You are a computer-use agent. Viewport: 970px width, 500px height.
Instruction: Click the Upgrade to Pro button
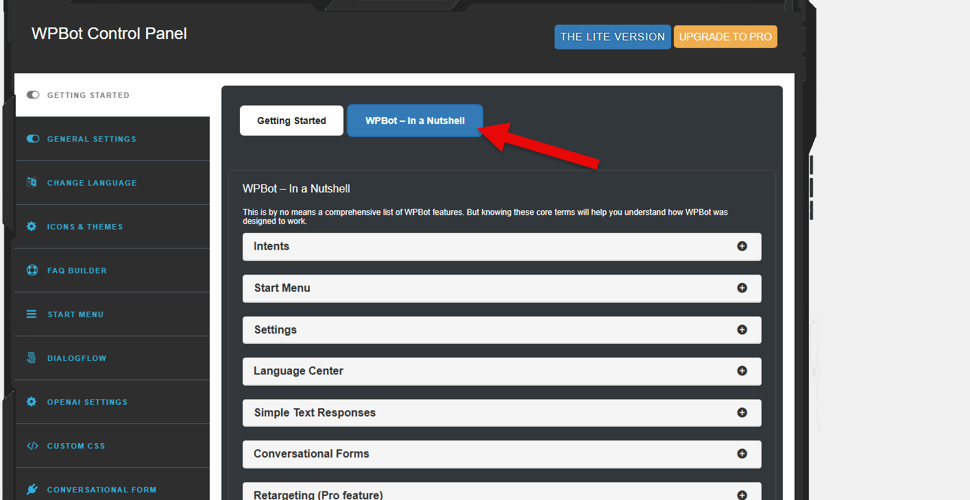(x=725, y=37)
